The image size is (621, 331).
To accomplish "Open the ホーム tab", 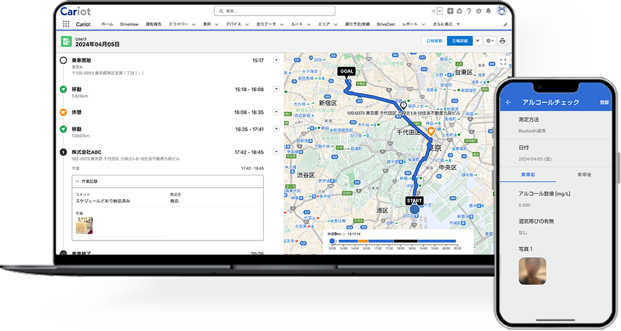I will [107, 24].
